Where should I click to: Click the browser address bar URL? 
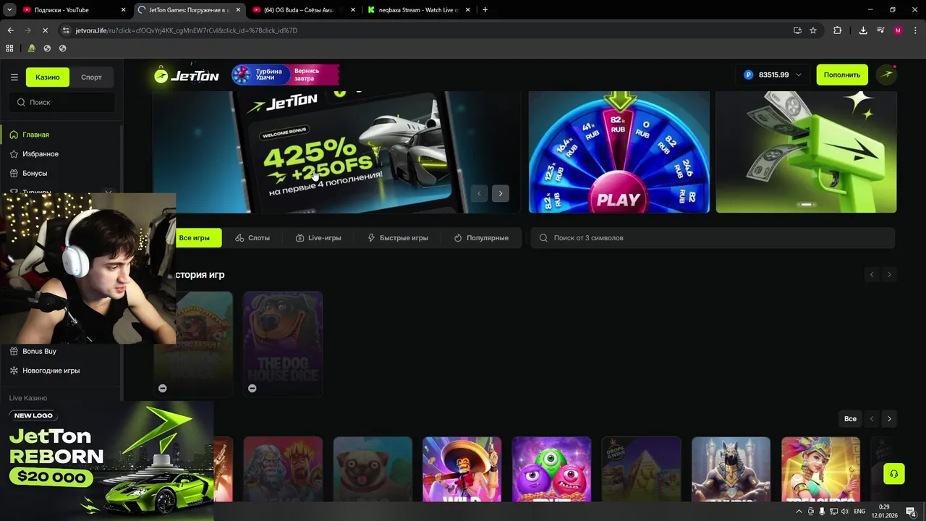(x=186, y=30)
